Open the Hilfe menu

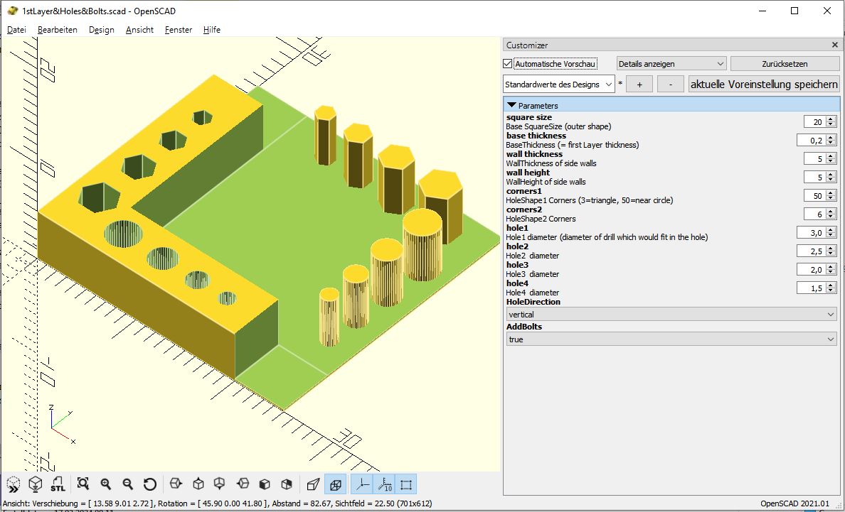[x=212, y=30]
